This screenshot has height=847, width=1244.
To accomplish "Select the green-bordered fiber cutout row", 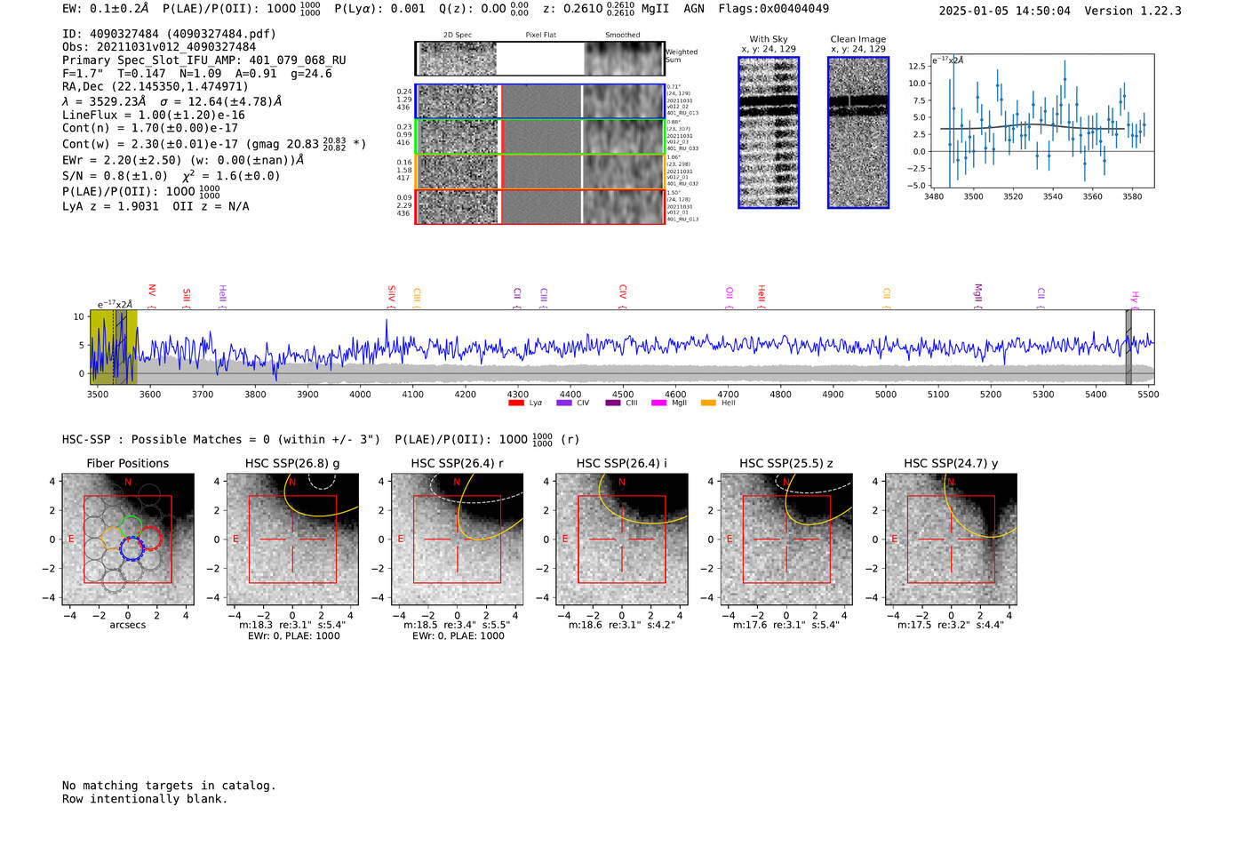I will 540,136.
